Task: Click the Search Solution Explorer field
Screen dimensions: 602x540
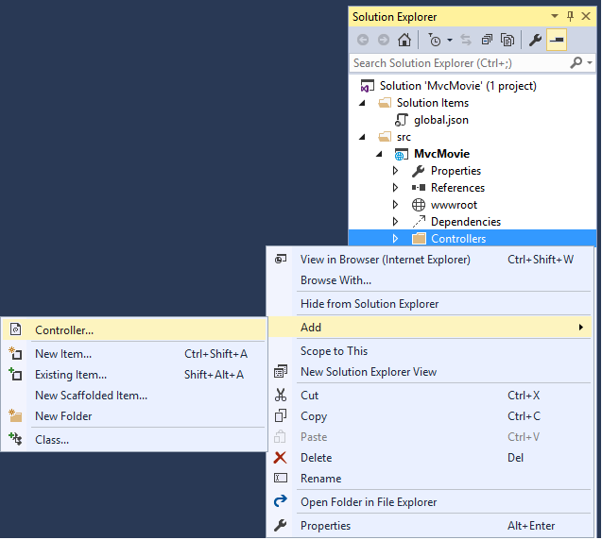Action: tap(458, 63)
